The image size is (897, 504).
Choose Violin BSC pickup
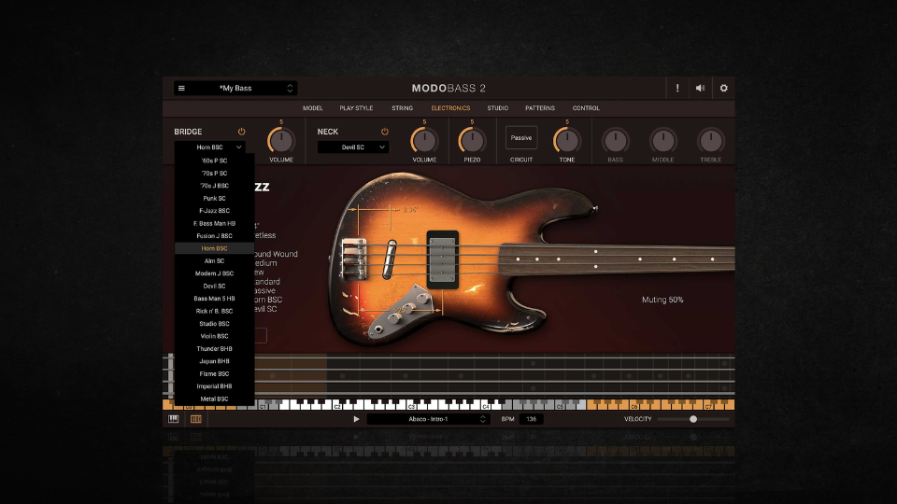[x=214, y=336]
